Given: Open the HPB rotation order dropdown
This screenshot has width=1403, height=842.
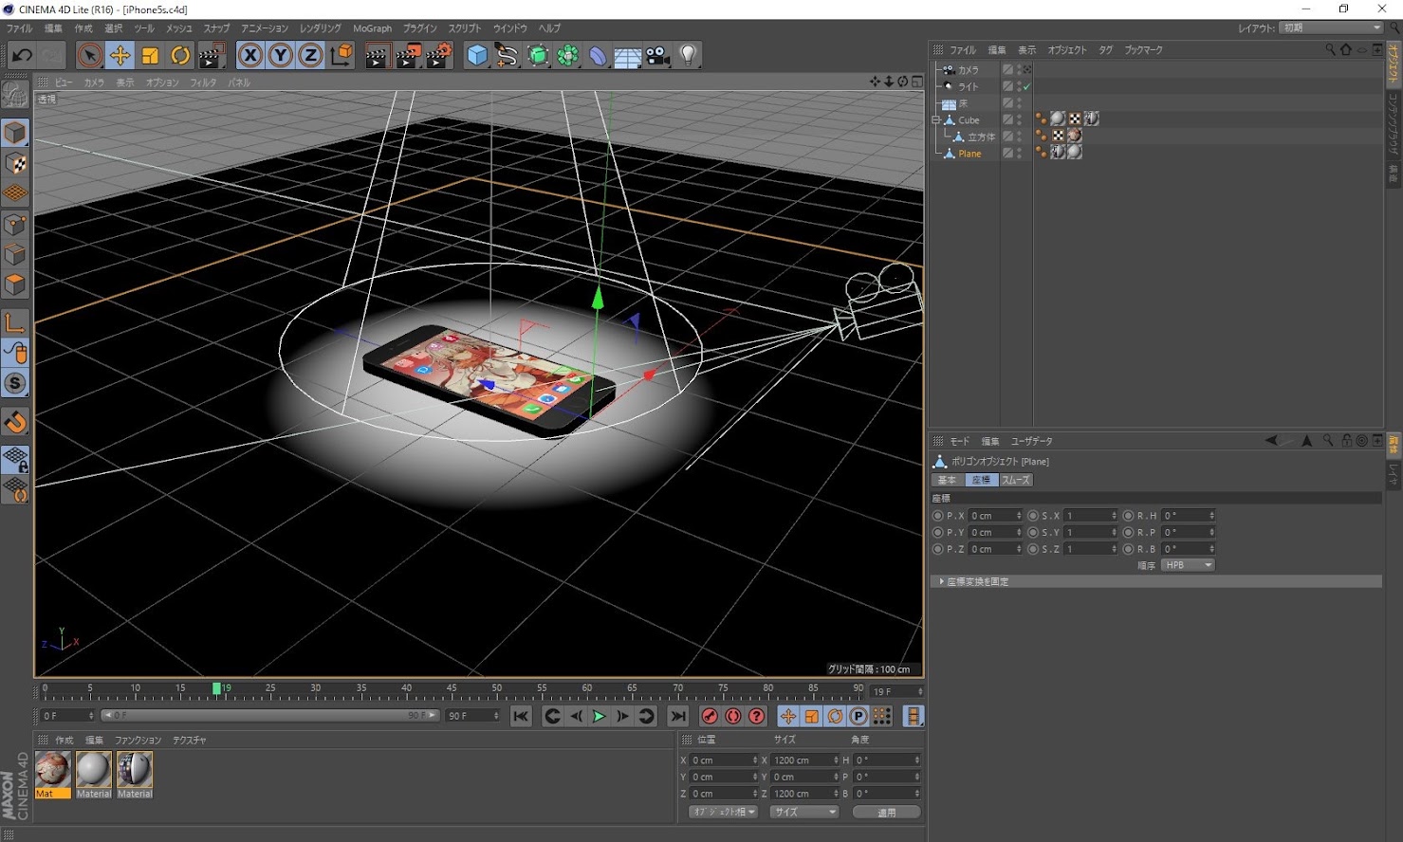Looking at the screenshot, I should (x=1188, y=565).
